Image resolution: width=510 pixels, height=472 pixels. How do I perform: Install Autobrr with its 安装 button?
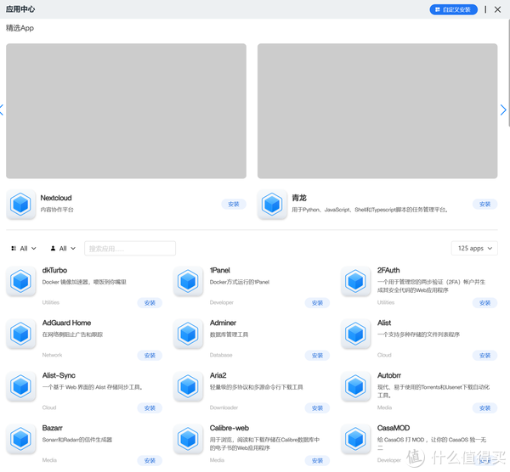pyautogui.click(x=485, y=408)
